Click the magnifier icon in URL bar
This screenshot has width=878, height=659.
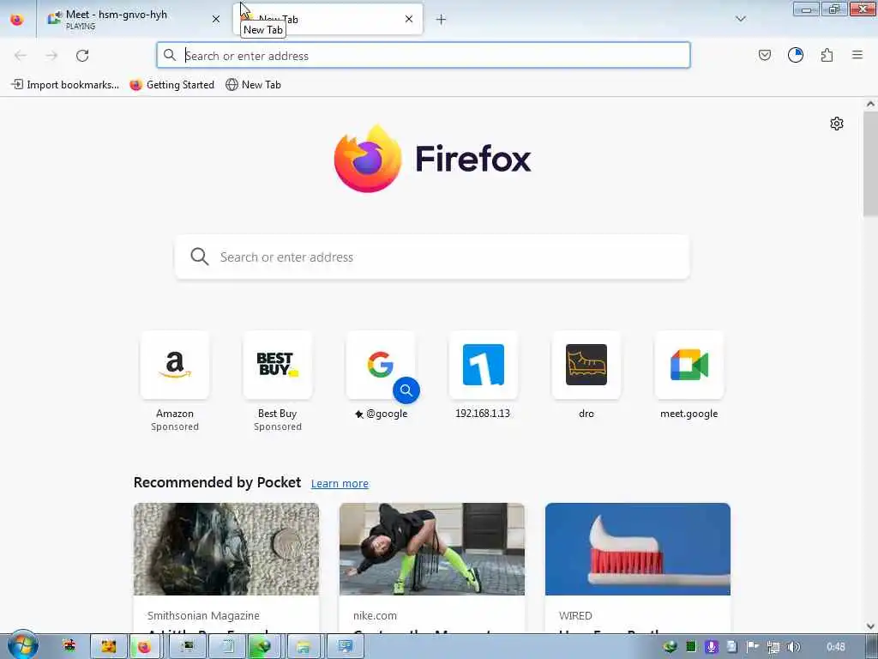point(169,55)
